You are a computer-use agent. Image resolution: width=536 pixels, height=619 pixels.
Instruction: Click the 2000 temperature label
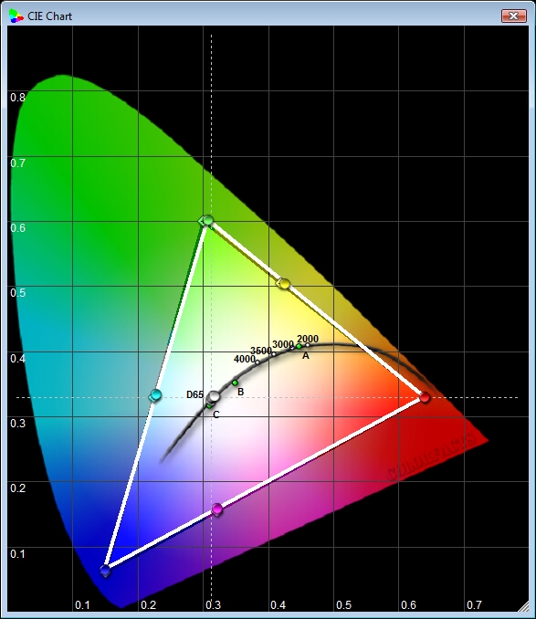(308, 339)
